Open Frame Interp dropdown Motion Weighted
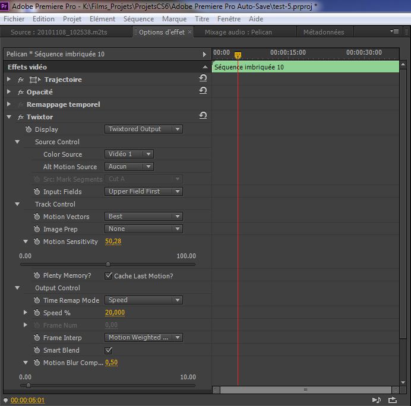This screenshot has width=411, height=406. [x=144, y=337]
